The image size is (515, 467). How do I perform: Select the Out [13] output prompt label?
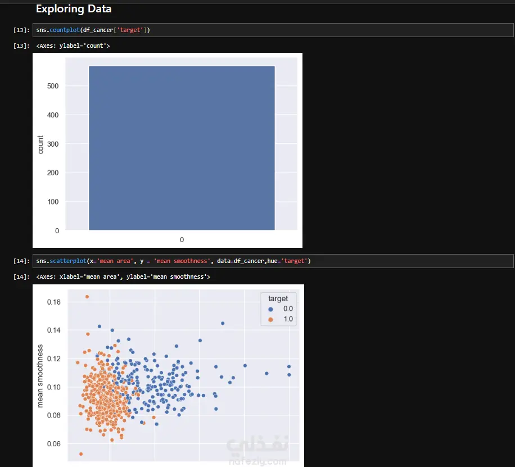(x=21, y=46)
